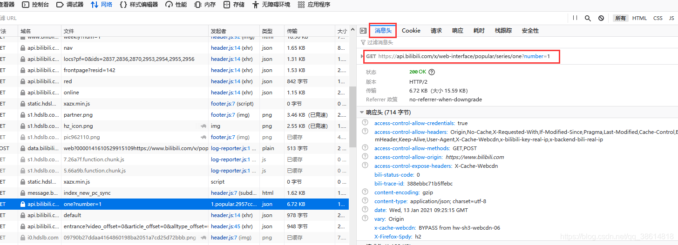Switch to the 控制台 devtools tab
The width and height of the screenshot is (678, 245).
(36, 5)
